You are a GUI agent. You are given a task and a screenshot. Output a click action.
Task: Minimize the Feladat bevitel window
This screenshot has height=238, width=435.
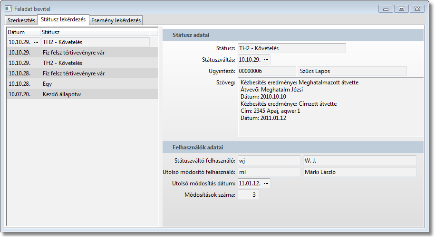click(x=386, y=9)
